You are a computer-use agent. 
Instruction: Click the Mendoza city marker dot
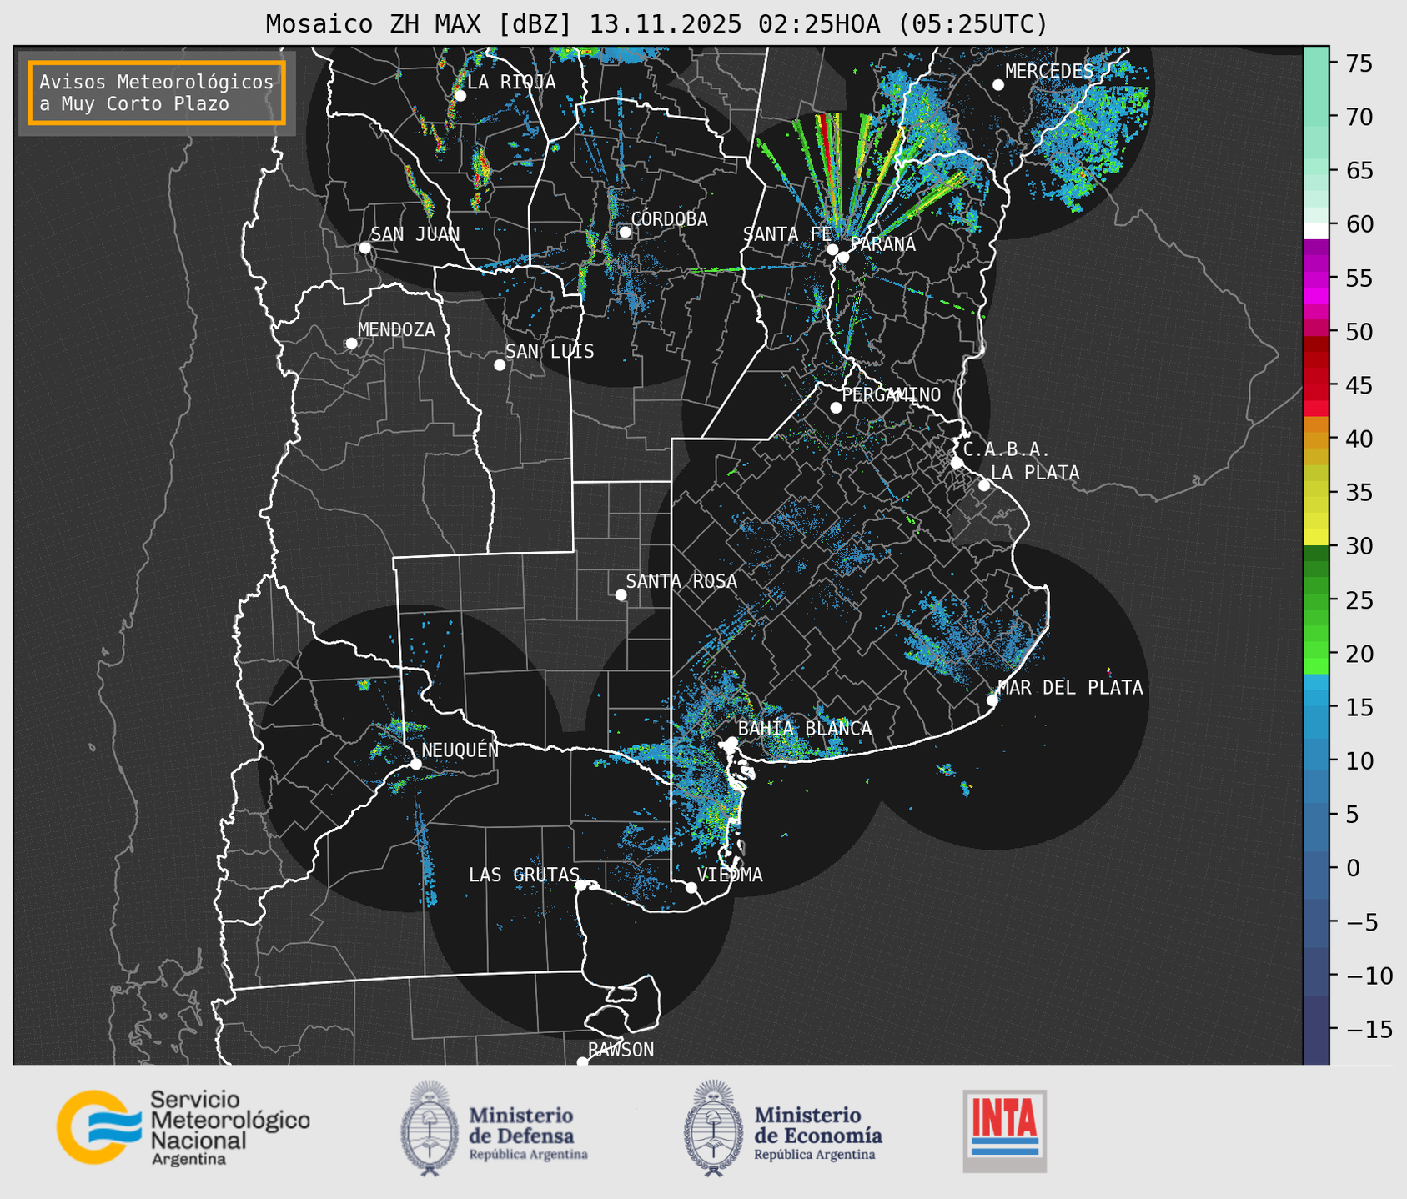[351, 344]
